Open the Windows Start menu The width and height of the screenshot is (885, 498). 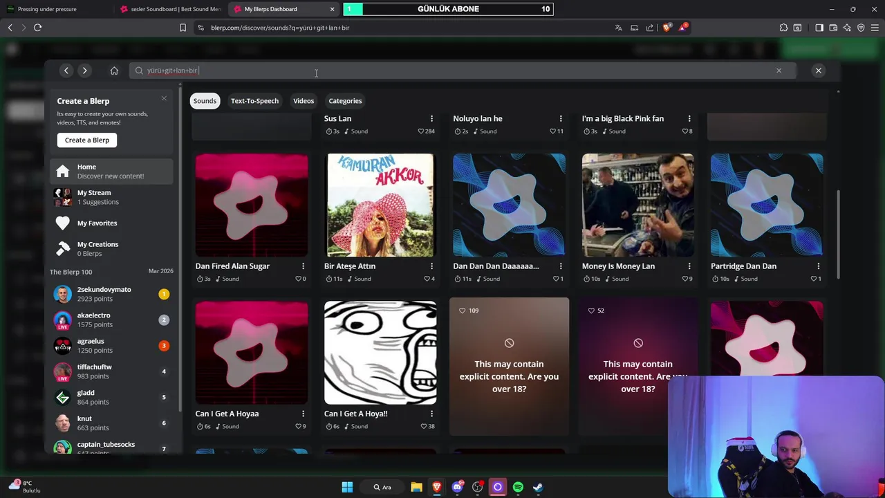[347, 487]
